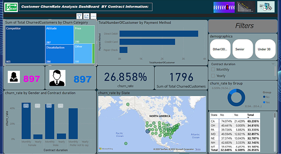Click the Yes legend color dot
Screen dimensions: 281x154
tap(264, 102)
